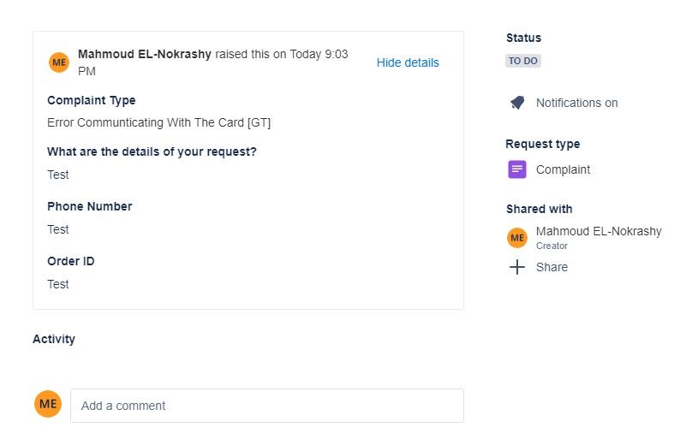Screen dimensions: 680x433
Task: Select Mahmoud EL-Nokrashy under Shared with
Action: (x=599, y=231)
